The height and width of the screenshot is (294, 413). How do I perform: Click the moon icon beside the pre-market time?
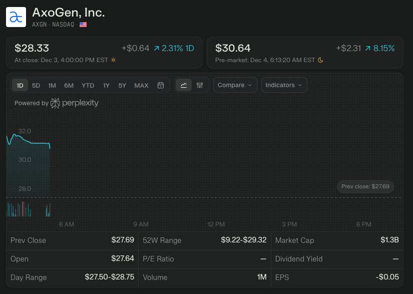click(x=320, y=60)
